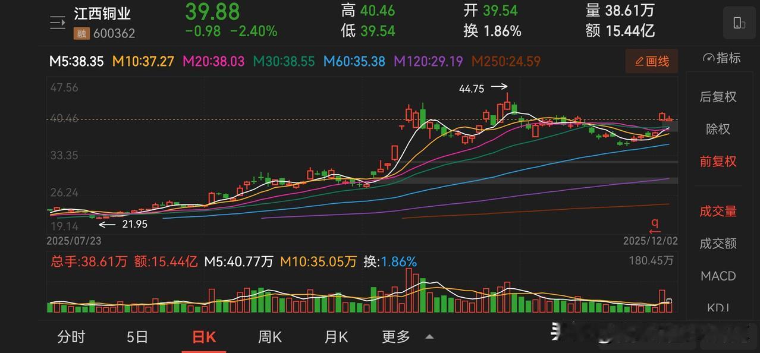This screenshot has height=353, width=760.
Task: Switch to 分时 intraday tab
Action: 71,337
